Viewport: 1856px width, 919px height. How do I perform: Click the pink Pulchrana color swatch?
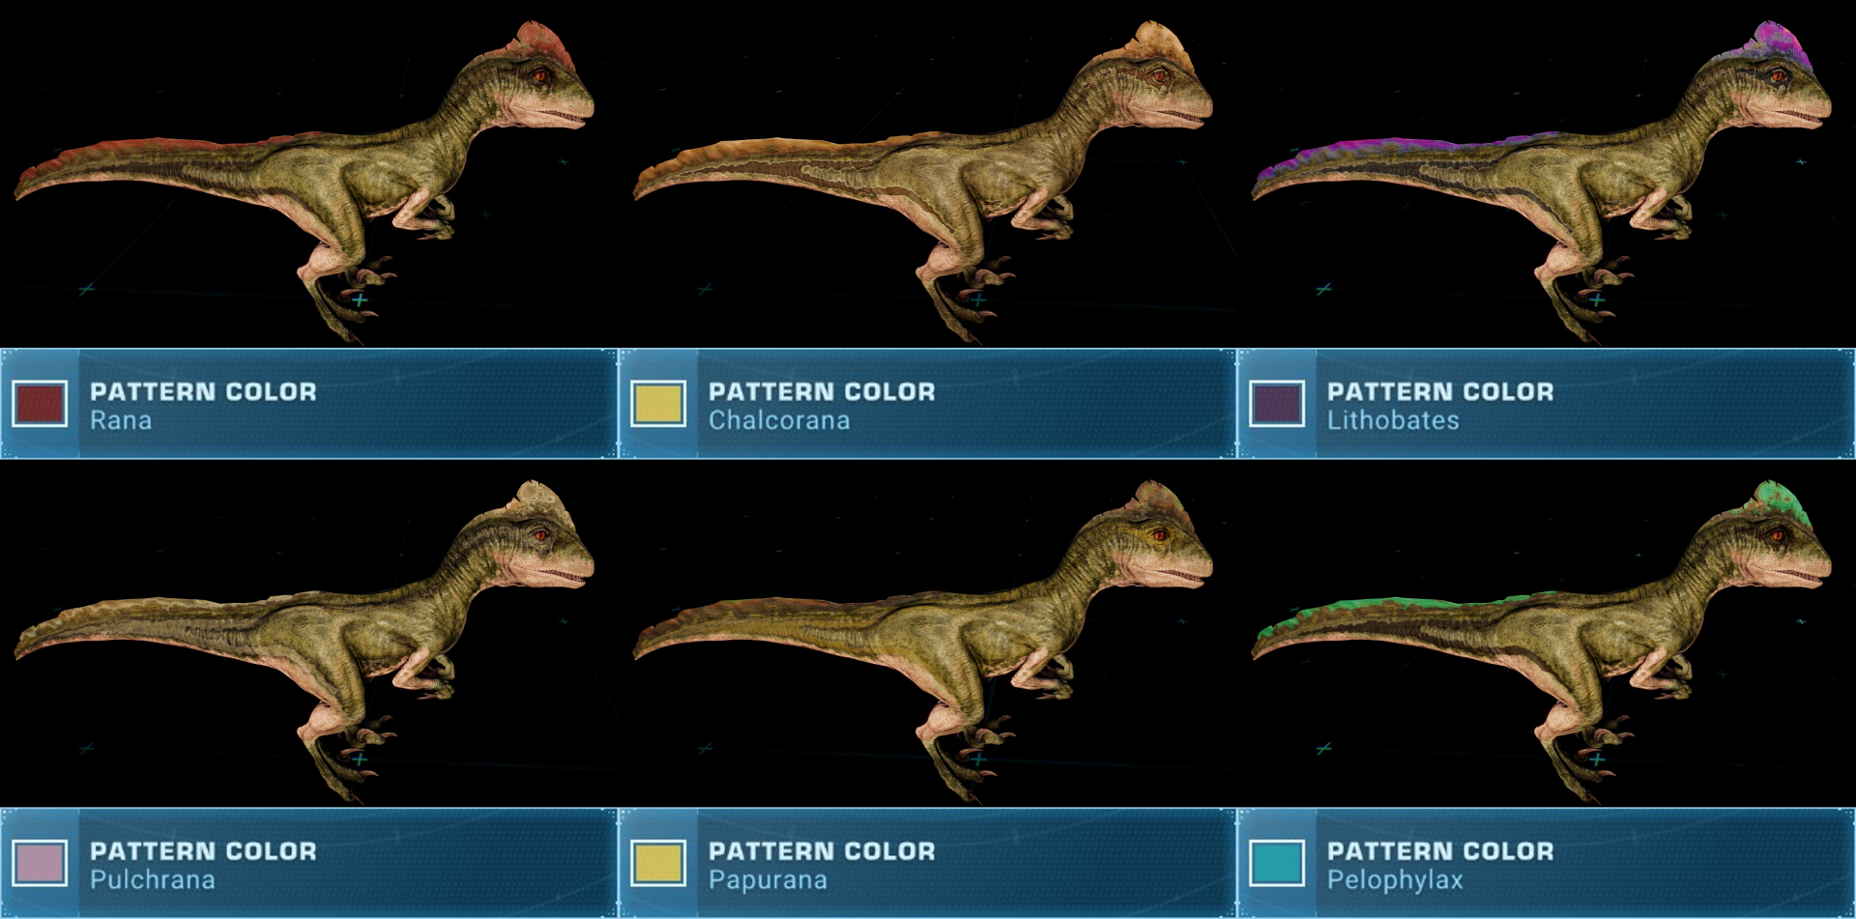40,863
